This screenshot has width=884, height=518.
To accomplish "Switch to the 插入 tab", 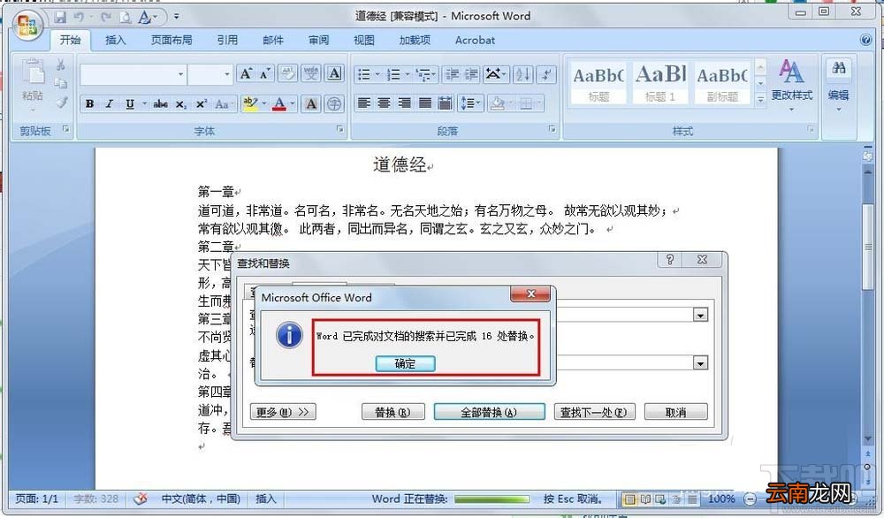I will [x=116, y=40].
